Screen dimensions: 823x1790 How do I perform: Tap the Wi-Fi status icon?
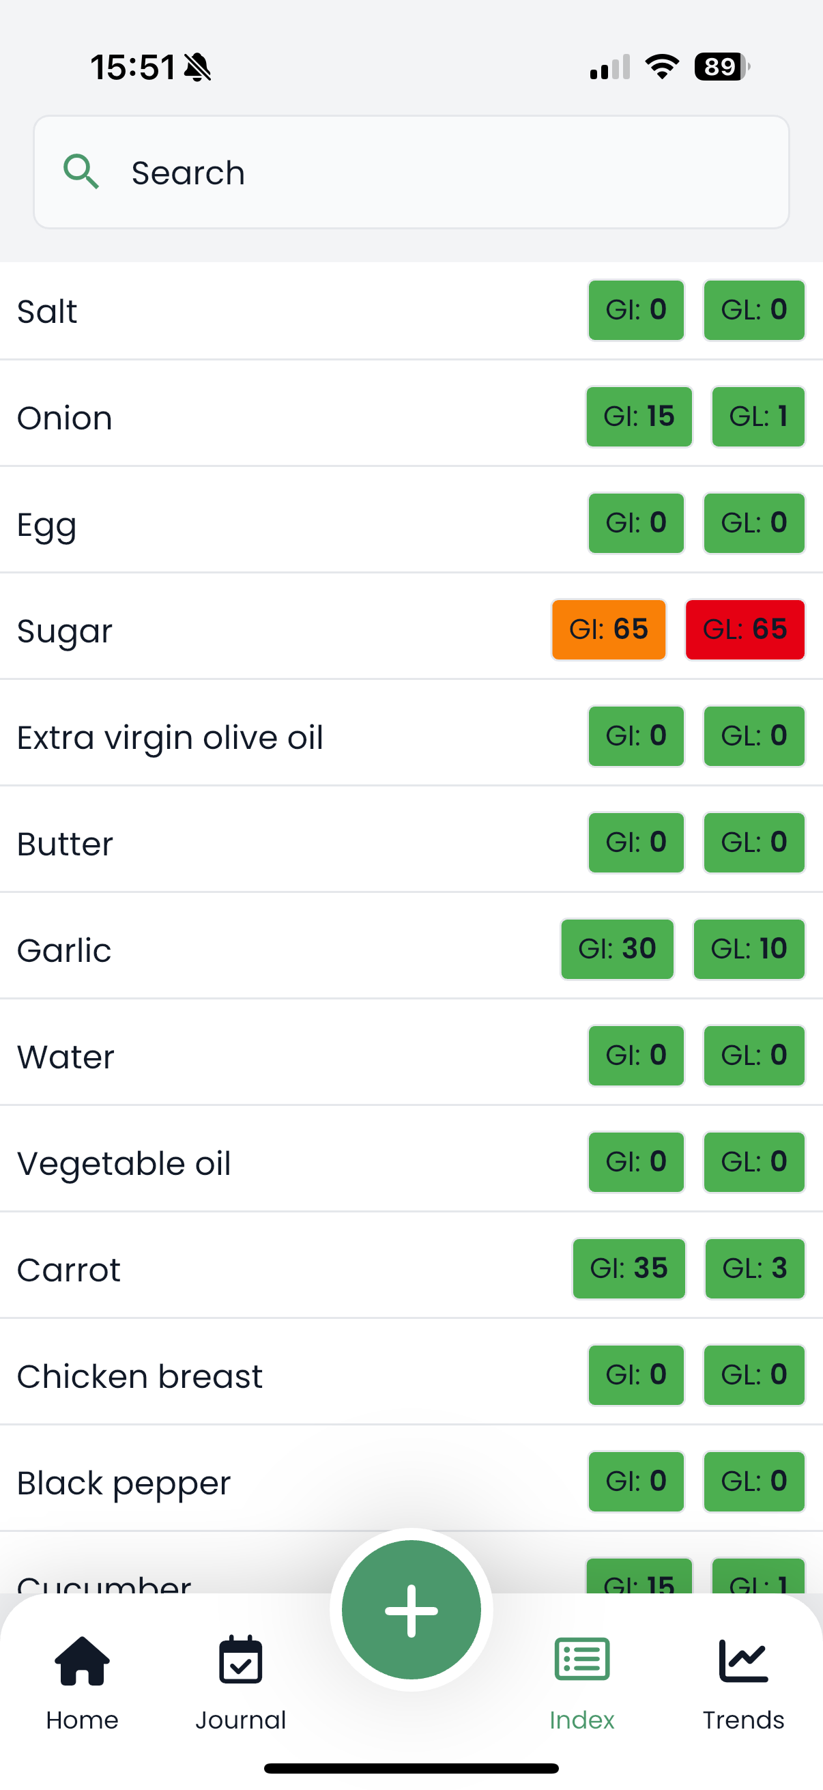coord(662,67)
